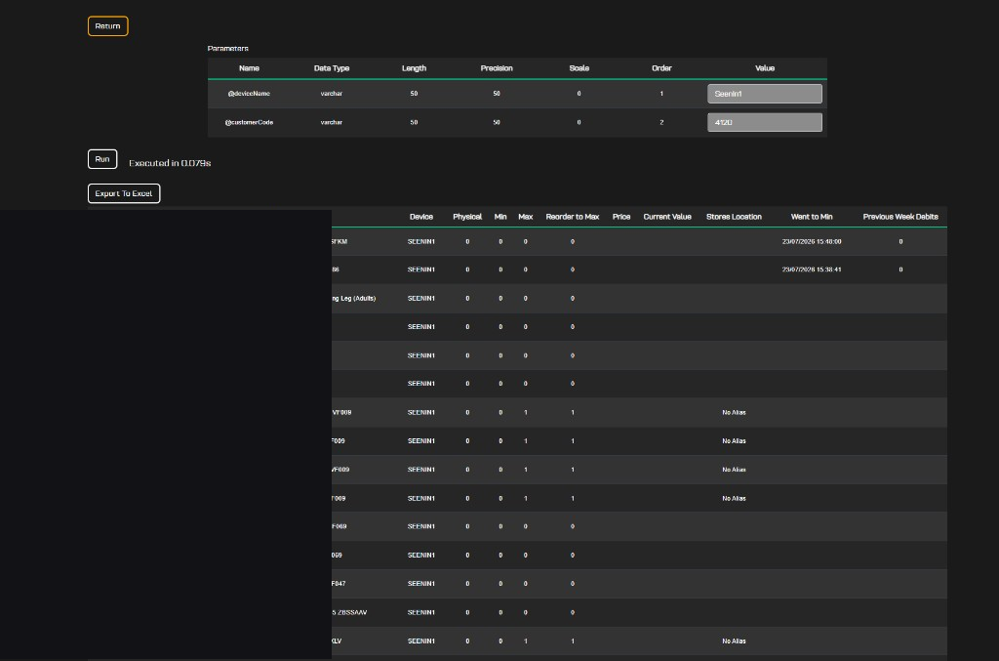Click the Scale column header
The width and height of the screenshot is (999, 661).
(x=579, y=68)
